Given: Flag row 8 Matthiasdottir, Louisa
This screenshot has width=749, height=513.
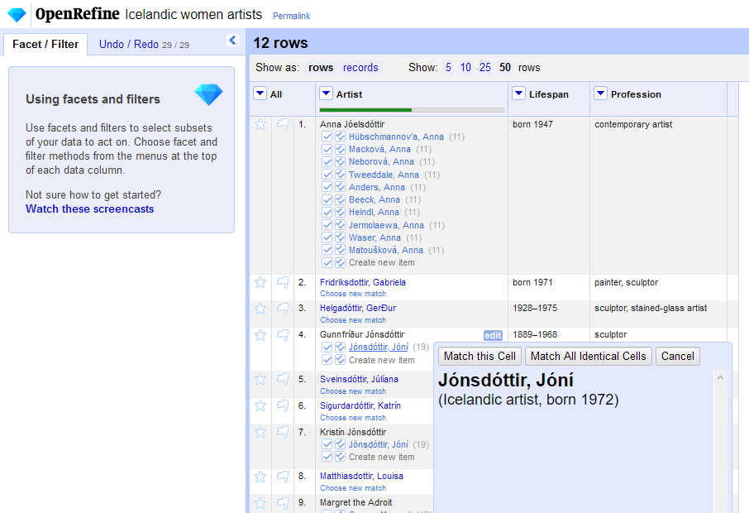Looking at the screenshot, I should [283, 477].
